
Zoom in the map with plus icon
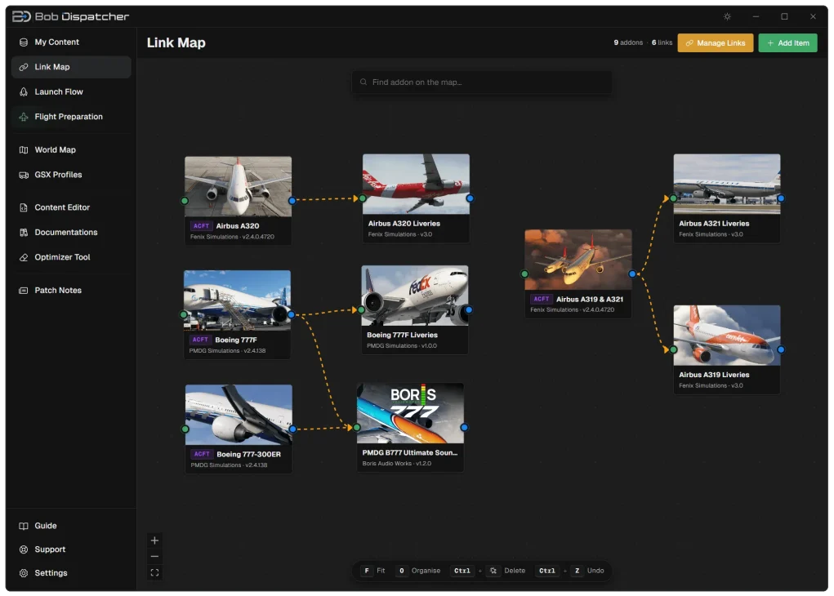(154, 540)
